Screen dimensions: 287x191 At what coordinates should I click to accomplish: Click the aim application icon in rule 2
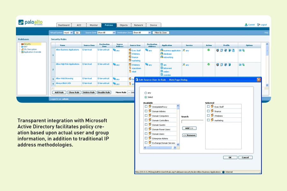162,65
